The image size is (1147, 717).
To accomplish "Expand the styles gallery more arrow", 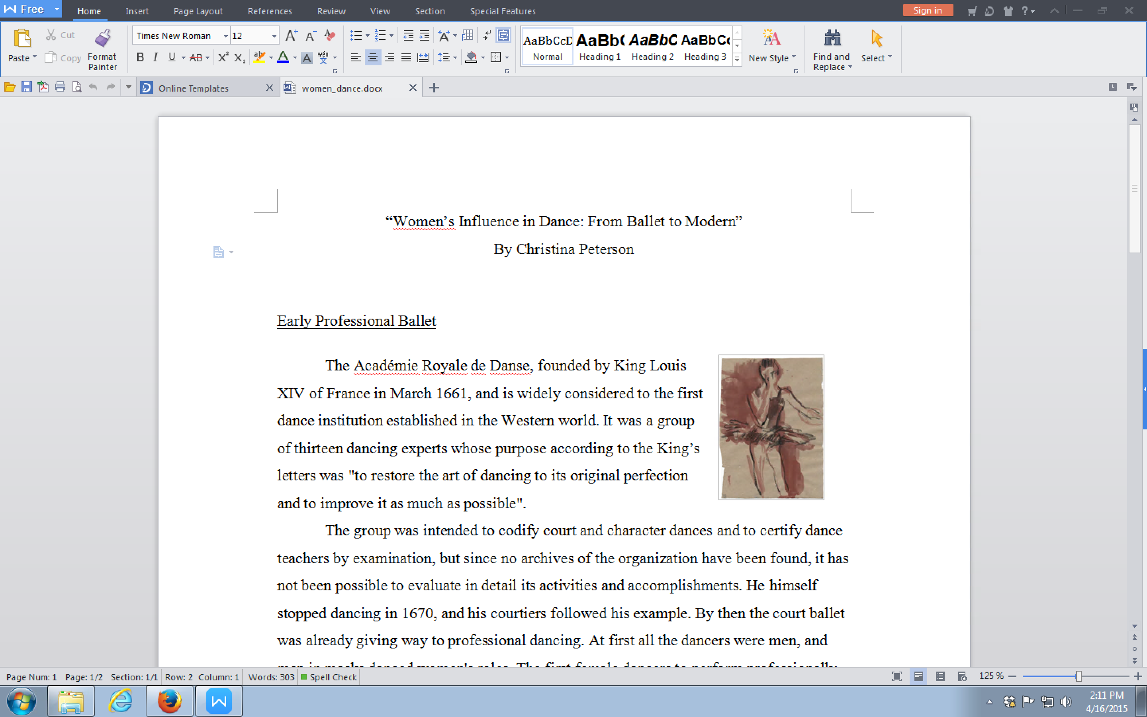I will click(737, 59).
